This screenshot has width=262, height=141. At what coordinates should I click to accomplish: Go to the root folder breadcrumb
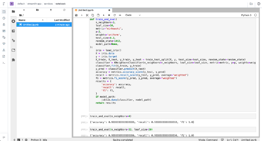pos(21,15)
